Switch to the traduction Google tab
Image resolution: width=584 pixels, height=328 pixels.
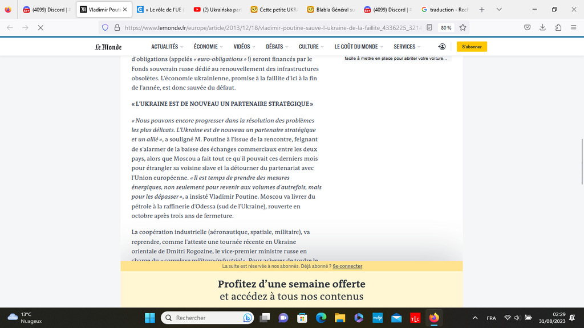[444, 10]
